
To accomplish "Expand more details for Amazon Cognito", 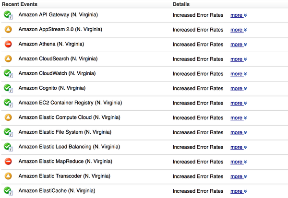I will point(239,88).
